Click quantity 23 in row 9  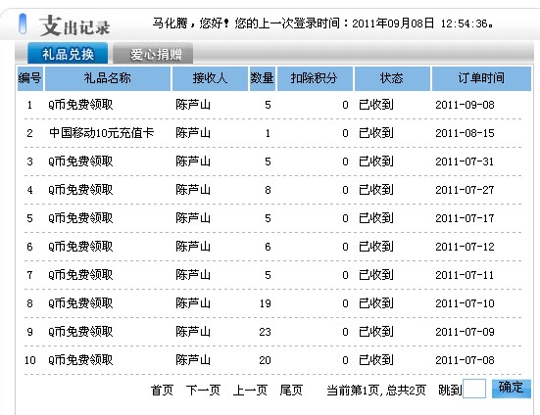[x=266, y=332]
